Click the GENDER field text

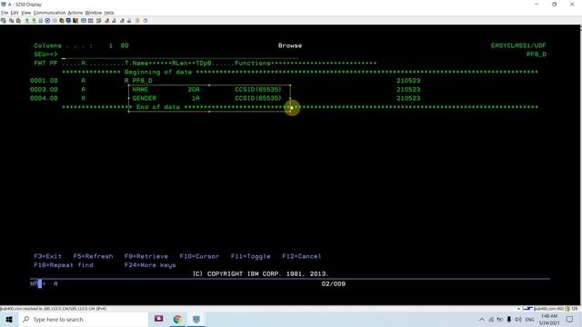pos(144,98)
